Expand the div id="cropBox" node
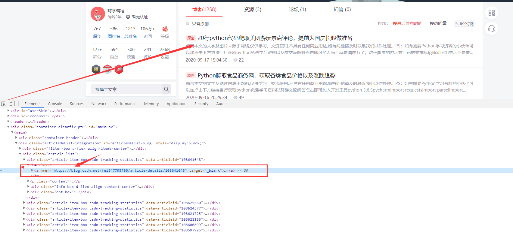 pyautogui.click(x=8, y=116)
